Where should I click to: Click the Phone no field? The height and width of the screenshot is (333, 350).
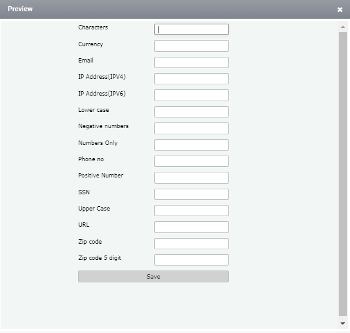pos(192,161)
